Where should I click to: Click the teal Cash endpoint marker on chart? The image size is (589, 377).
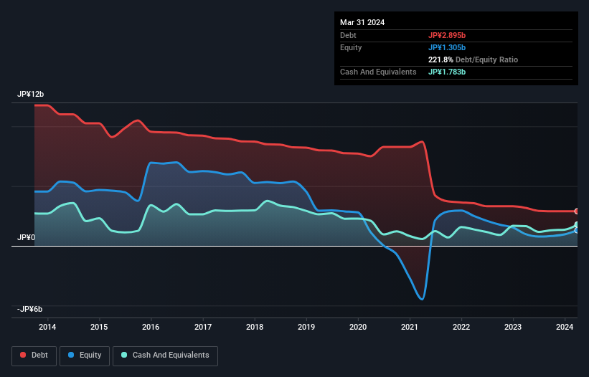[x=577, y=225]
